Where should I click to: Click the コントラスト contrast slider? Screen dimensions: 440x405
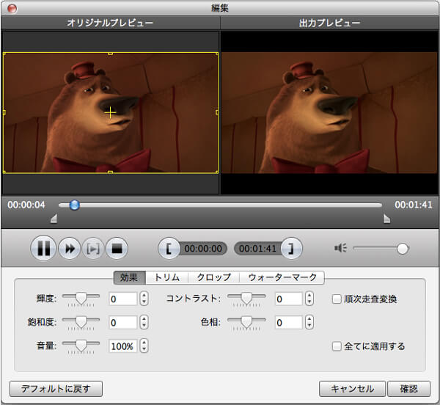(x=246, y=299)
